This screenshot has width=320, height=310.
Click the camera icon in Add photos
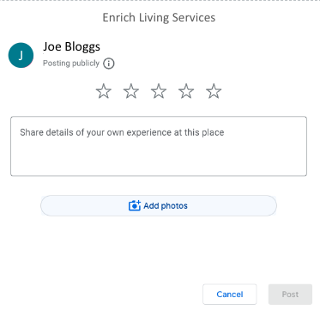pos(135,205)
